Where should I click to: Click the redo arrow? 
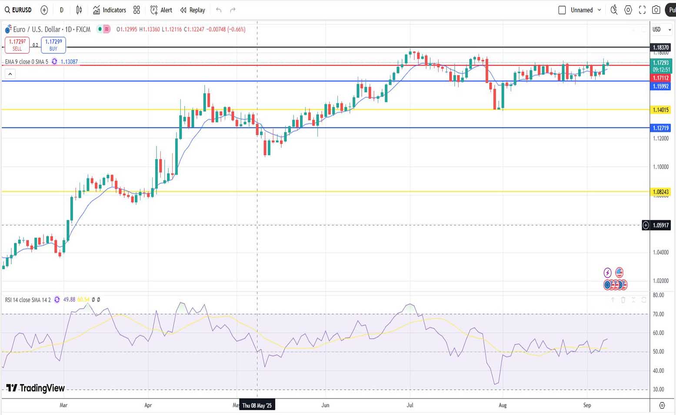pos(233,10)
